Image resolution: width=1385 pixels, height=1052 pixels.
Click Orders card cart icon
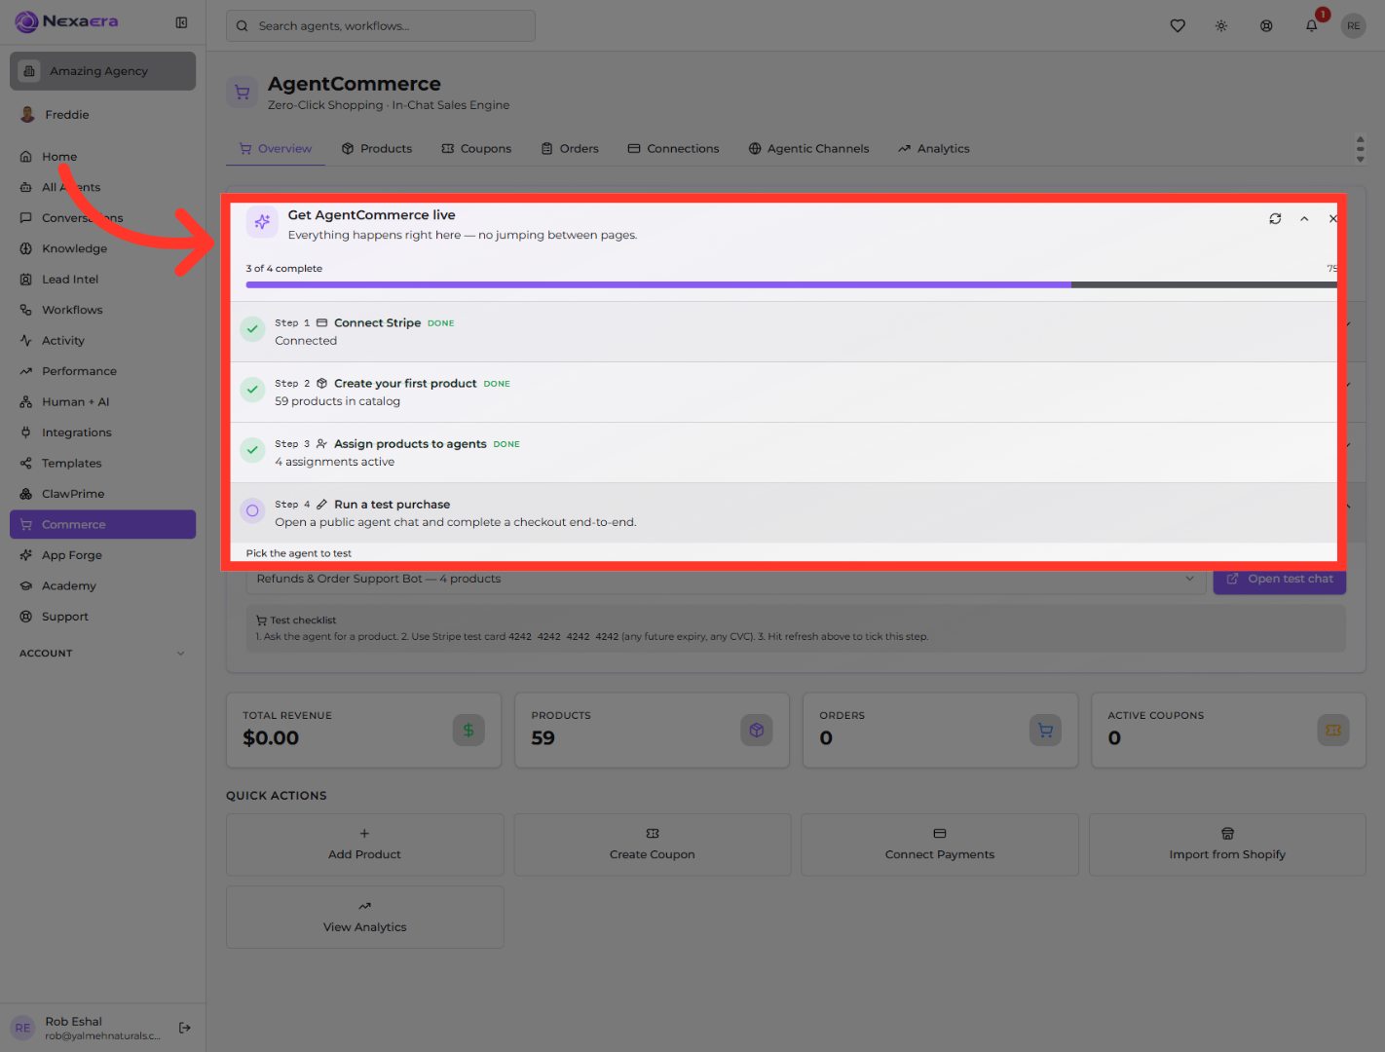[1045, 731]
